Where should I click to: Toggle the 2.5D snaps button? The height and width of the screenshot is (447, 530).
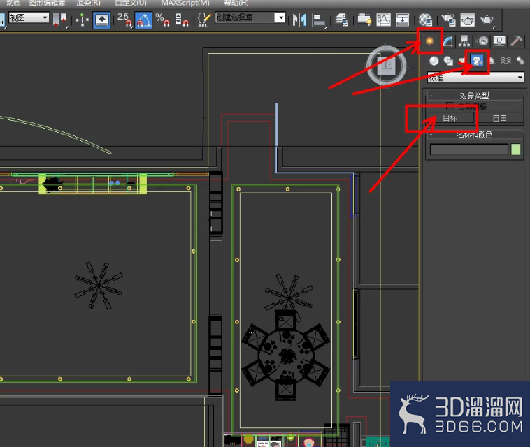point(124,20)
